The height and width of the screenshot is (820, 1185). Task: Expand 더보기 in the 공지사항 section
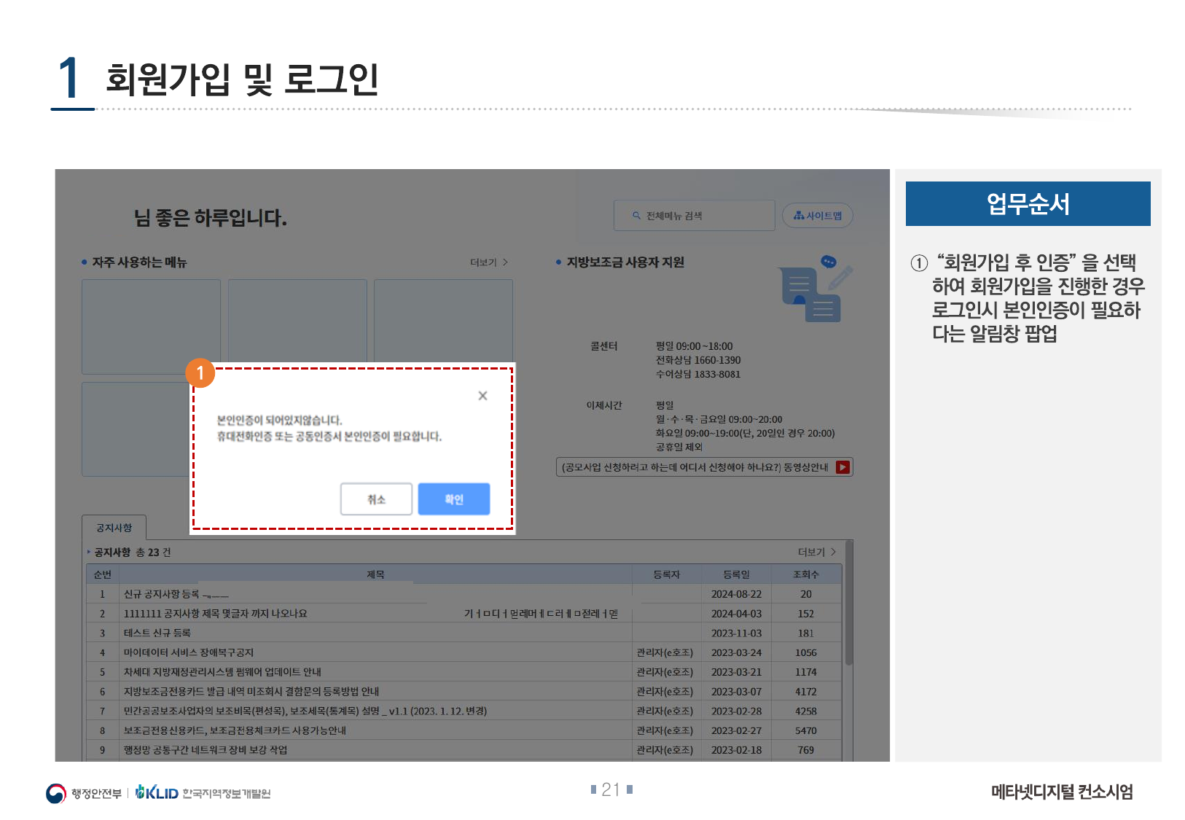pyautogui.click(x=816, y=552)
